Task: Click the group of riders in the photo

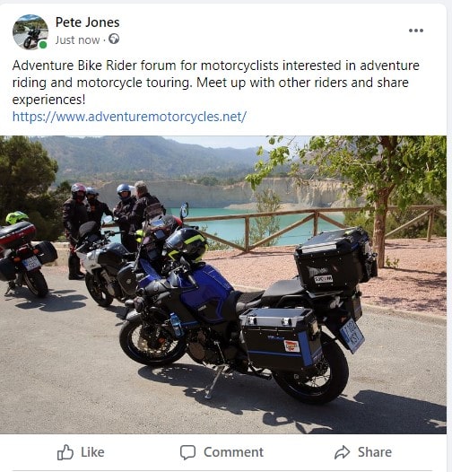Action: (111, 217)
